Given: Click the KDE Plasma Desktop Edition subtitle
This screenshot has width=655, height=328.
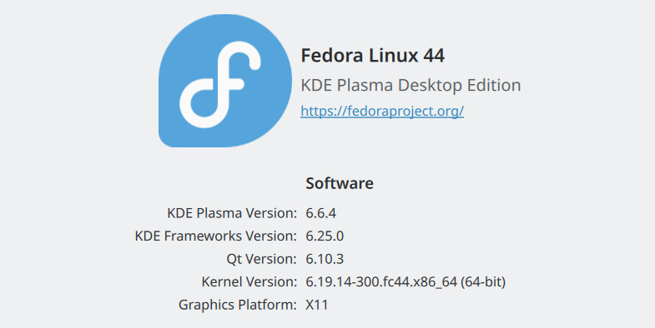Looking at the screenshot, I should [411, 86].
